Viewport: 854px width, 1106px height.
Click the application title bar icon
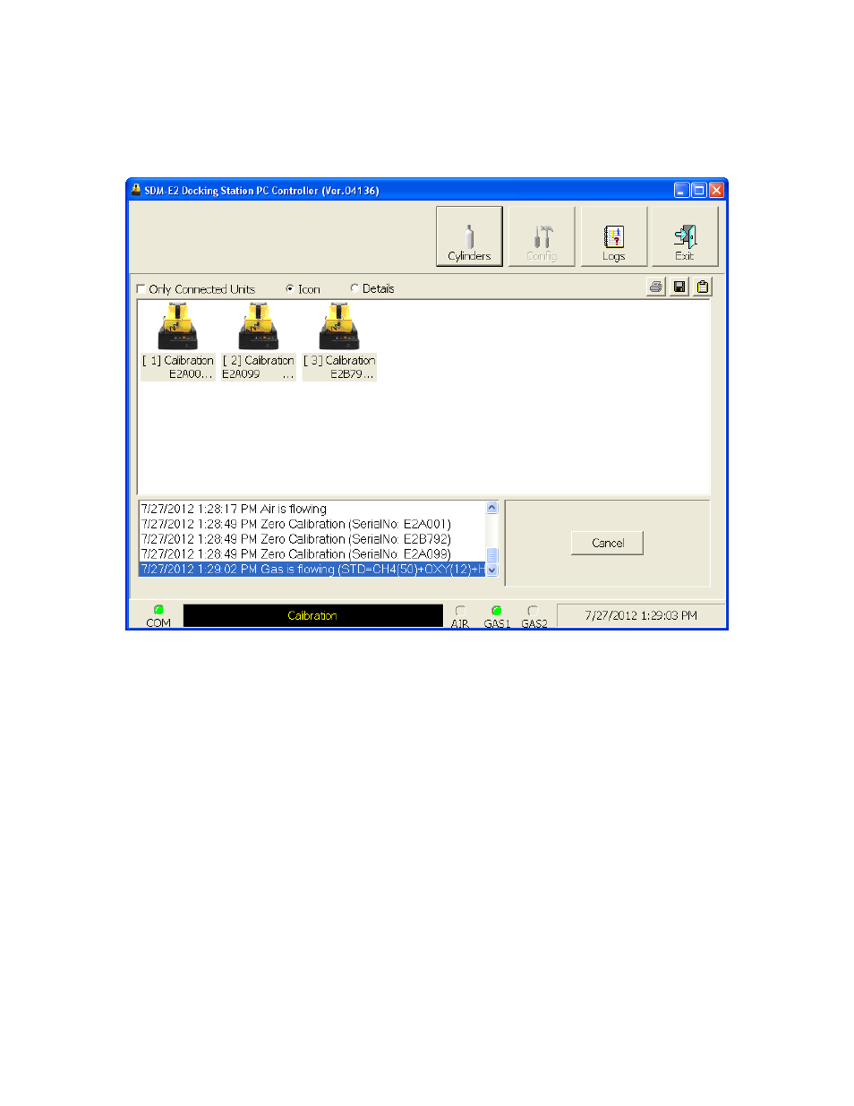coord(136,190)
